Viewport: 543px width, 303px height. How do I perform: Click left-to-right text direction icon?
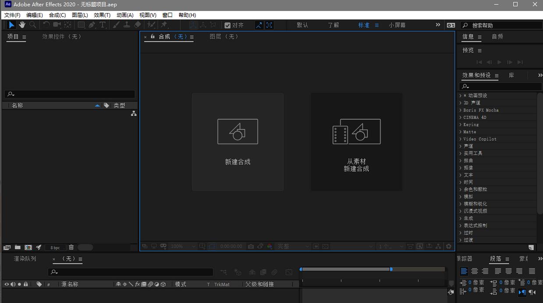point(522,292)
